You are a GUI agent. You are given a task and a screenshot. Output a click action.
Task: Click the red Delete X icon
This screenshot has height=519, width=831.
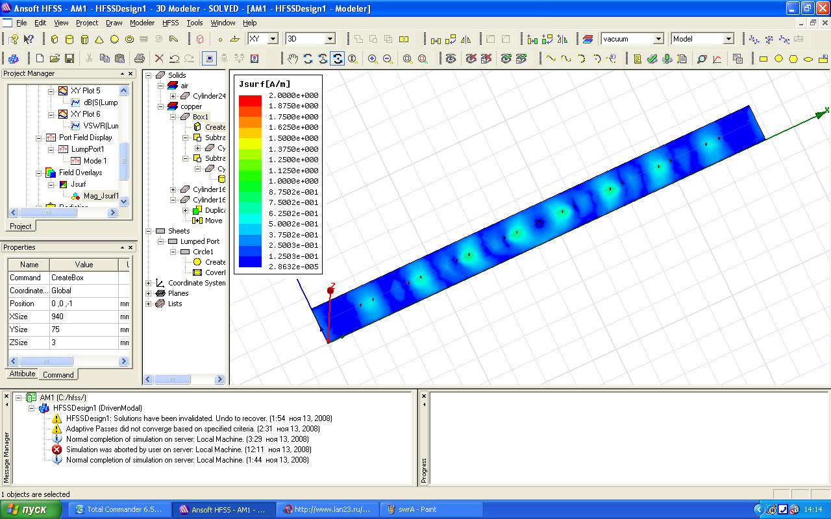pos(159,59)
